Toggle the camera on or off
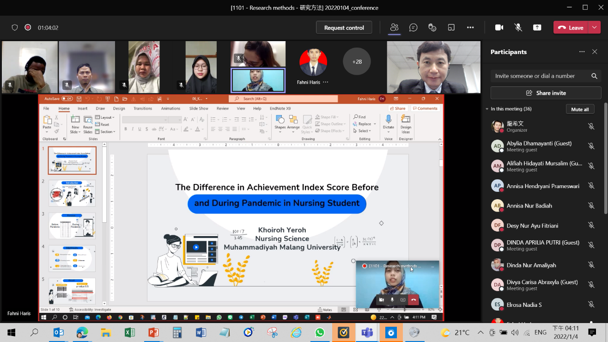Screen dimensions: 608x342 click(499, 28)
